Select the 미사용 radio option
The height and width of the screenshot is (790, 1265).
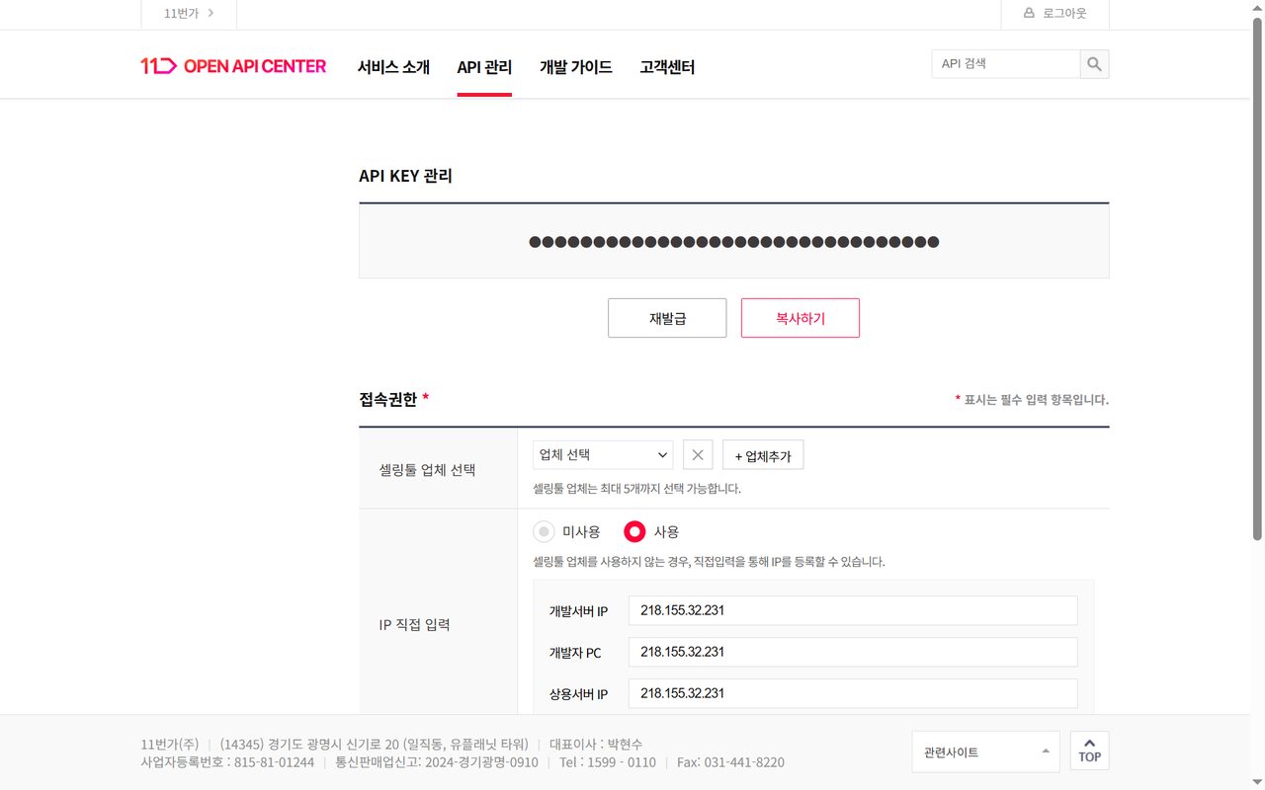point(544,532)
